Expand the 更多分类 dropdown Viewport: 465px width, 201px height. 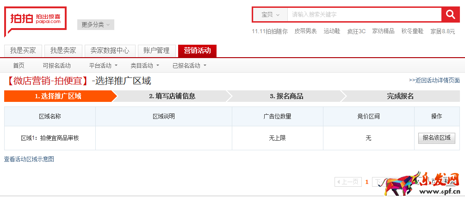coord(95,24)
